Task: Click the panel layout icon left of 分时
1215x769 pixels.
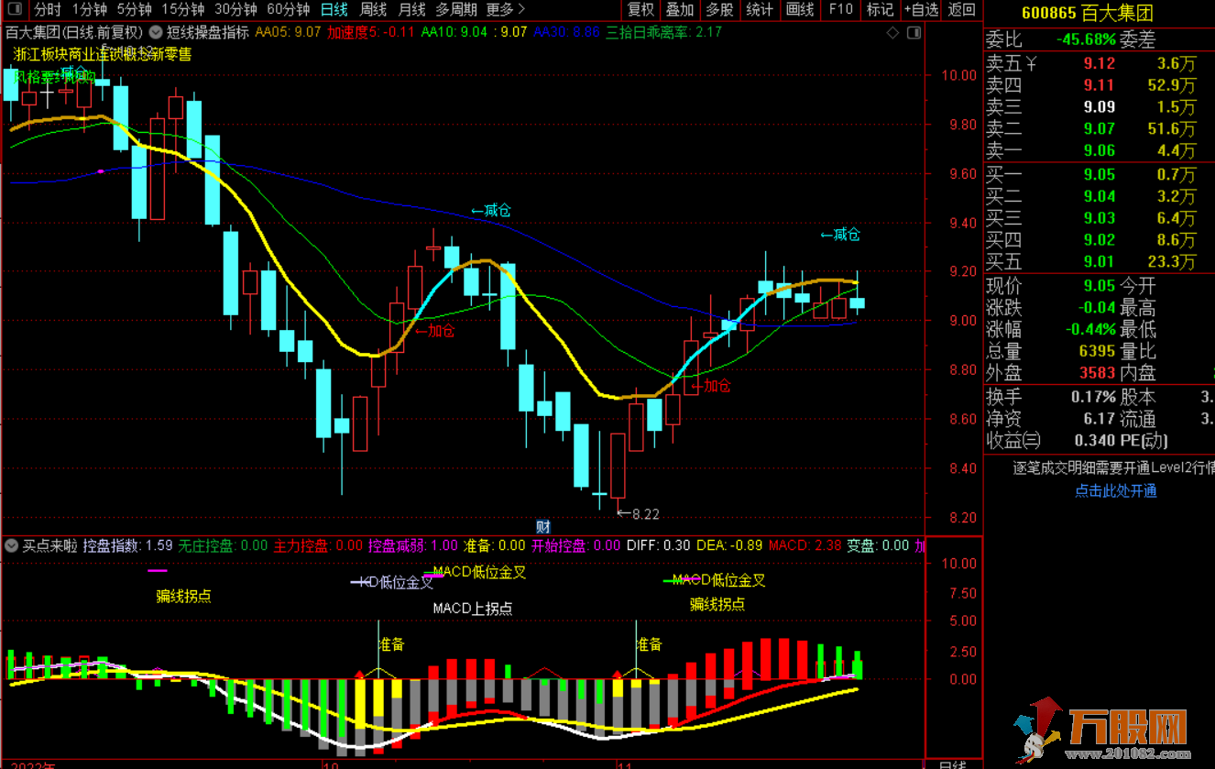Action: (x=15, y=9)
